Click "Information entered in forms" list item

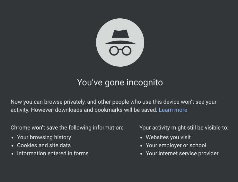53,153
